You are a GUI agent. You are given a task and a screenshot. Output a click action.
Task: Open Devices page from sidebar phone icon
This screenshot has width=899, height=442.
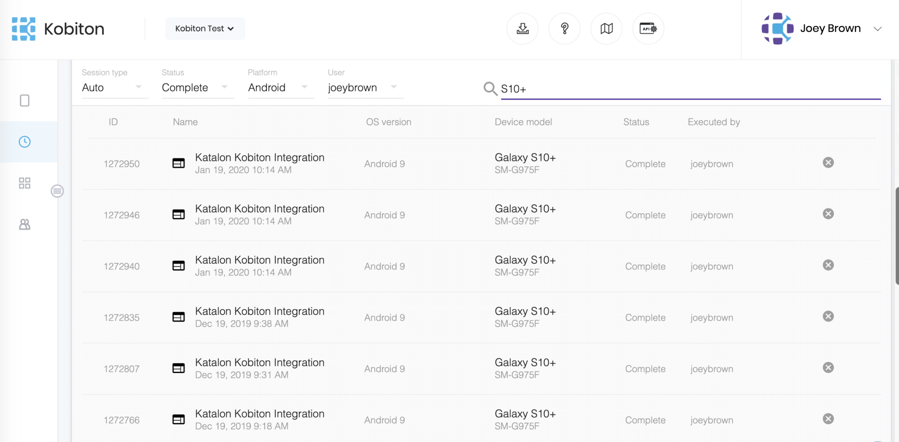coord(25,100)
